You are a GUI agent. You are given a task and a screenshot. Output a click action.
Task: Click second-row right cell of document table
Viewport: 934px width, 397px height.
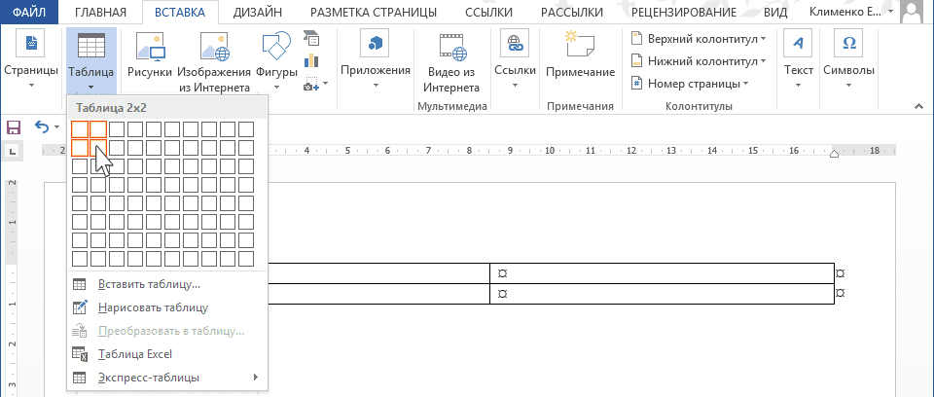coord(662,294)
